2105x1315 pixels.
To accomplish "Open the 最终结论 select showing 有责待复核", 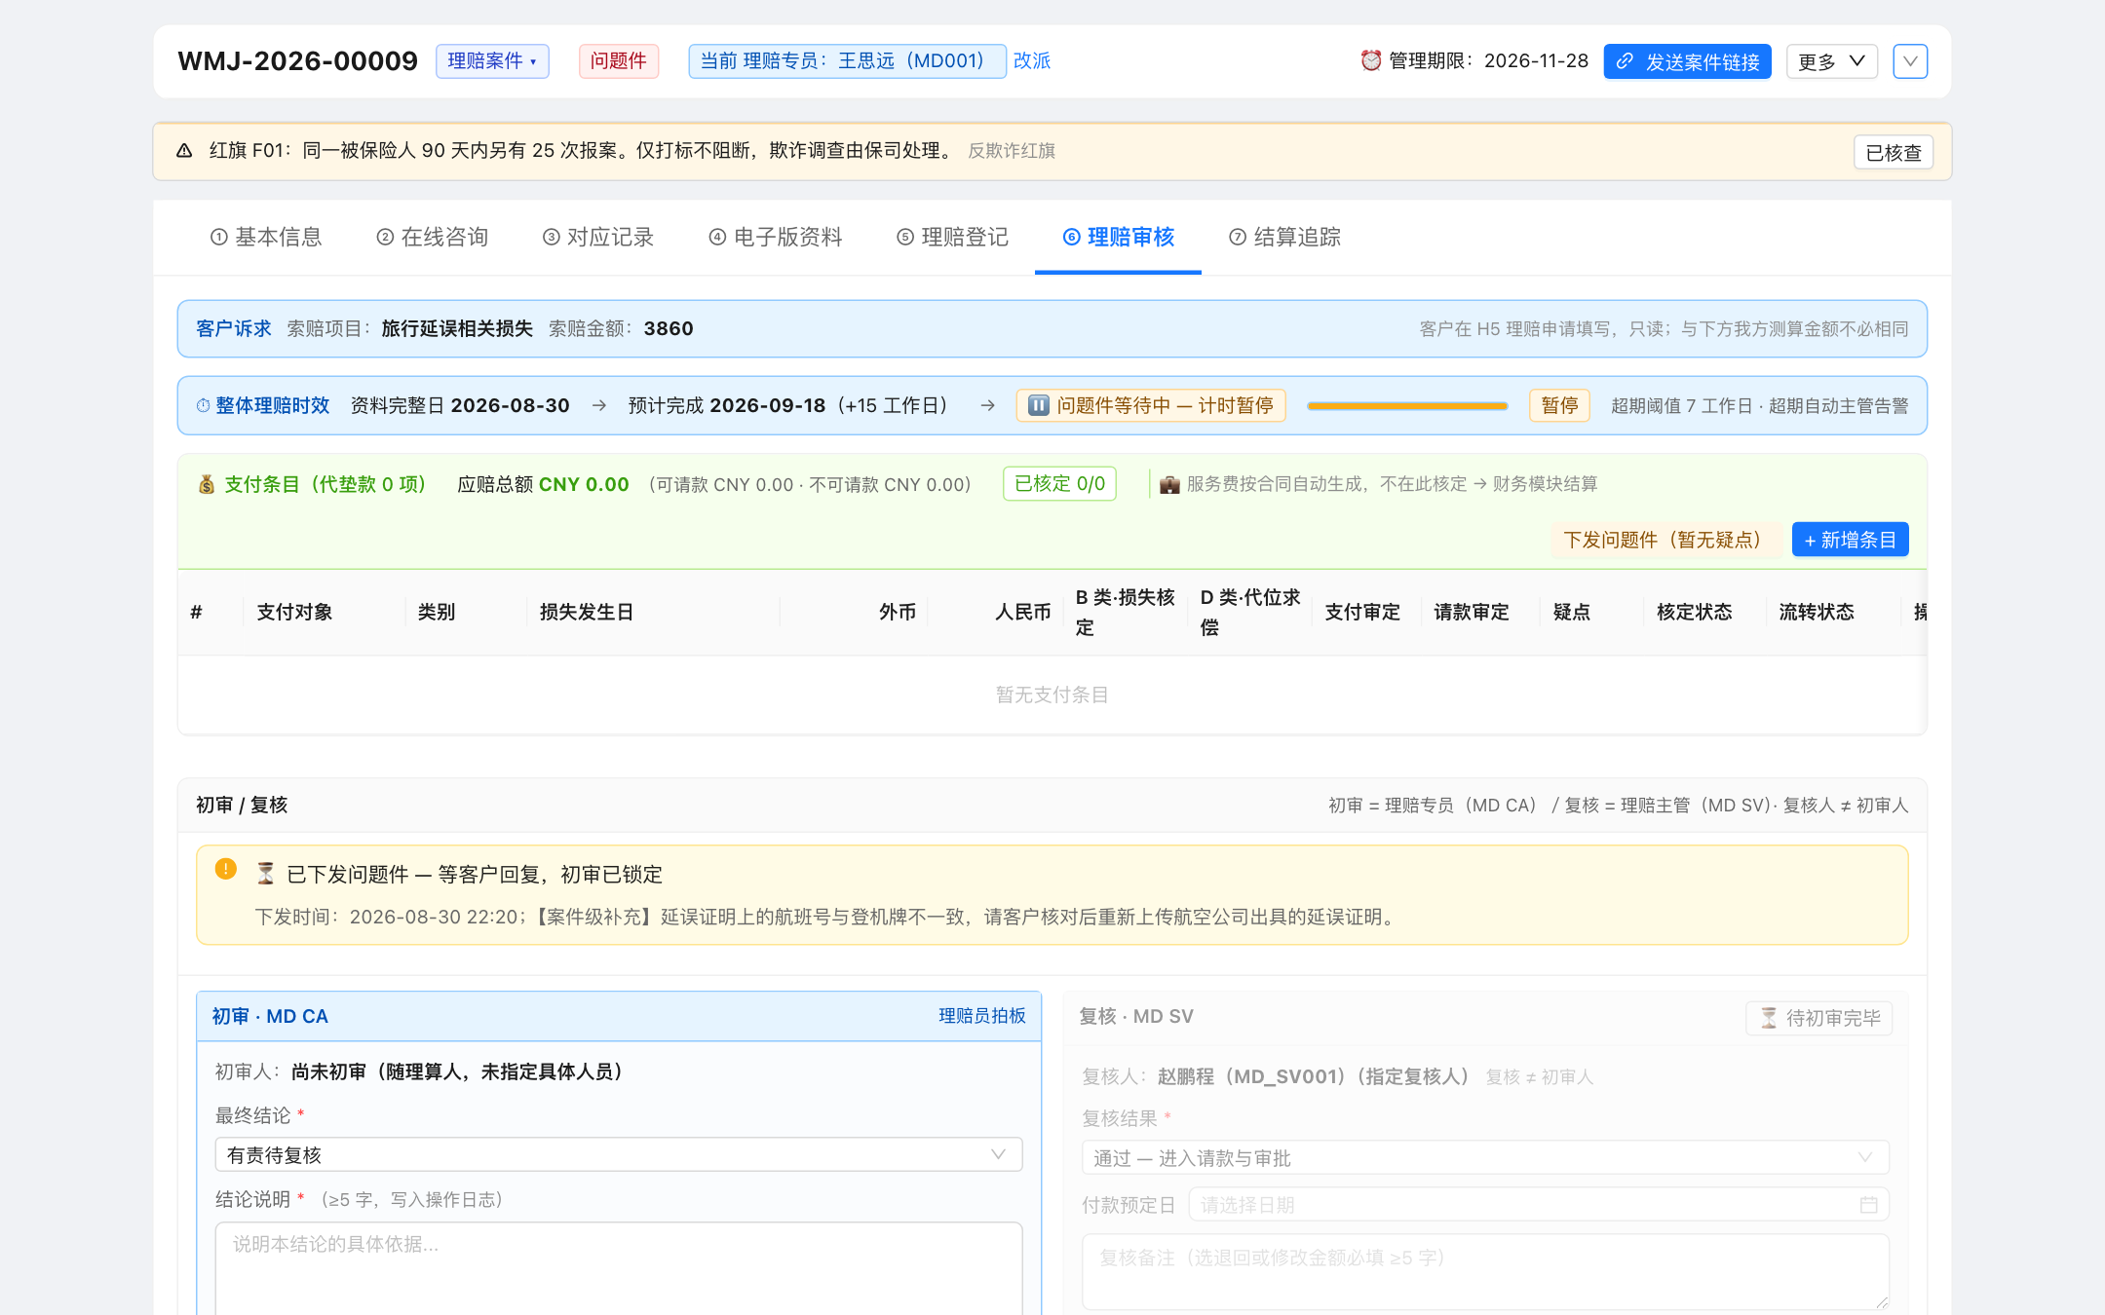I will 619,1154.
